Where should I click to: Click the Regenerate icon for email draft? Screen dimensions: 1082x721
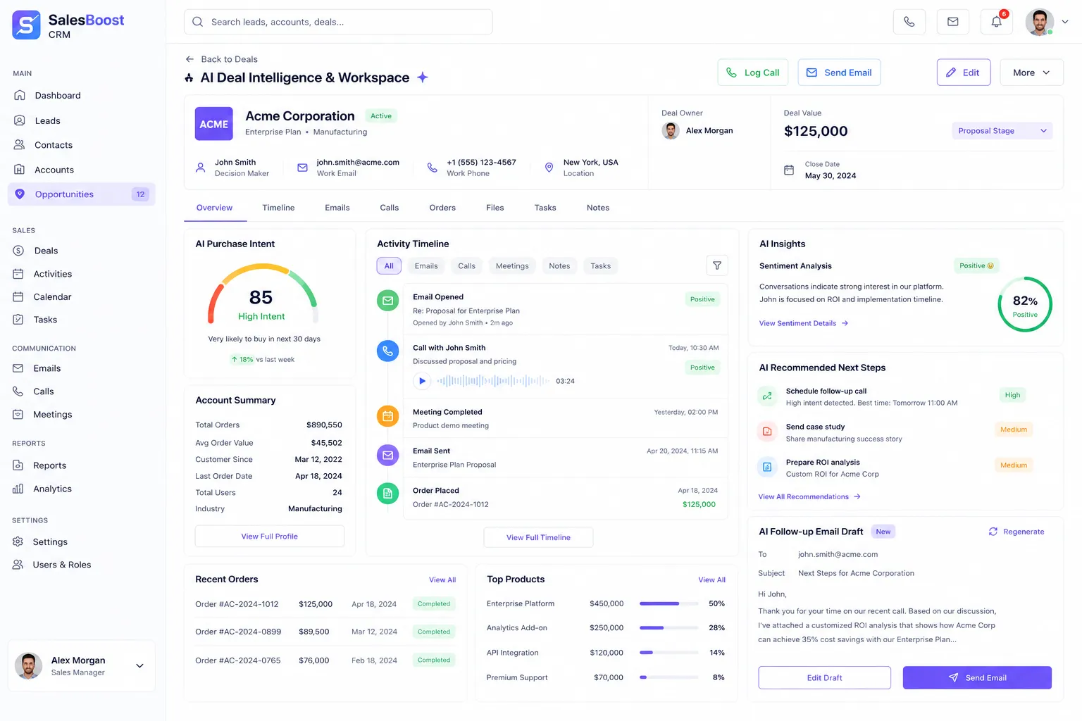(x=993, y=532)
